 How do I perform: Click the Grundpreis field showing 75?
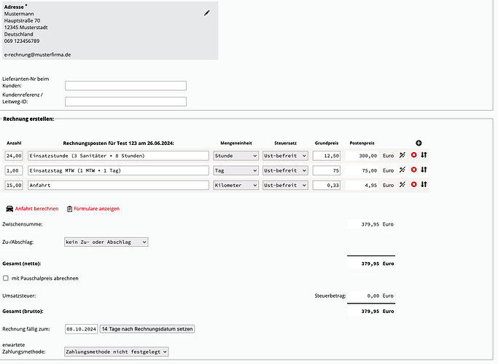[x=327, y=170]
